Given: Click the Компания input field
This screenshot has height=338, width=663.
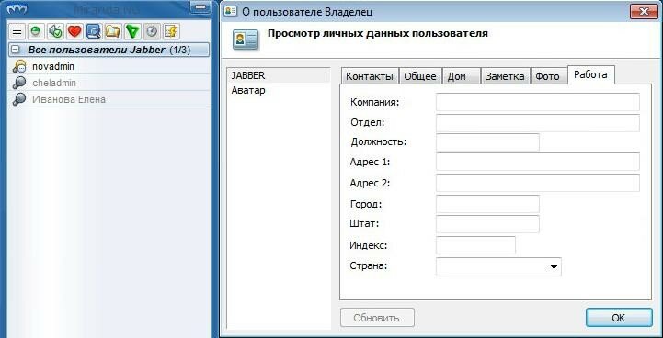Looking at the screenshot, I should [538, 102].
